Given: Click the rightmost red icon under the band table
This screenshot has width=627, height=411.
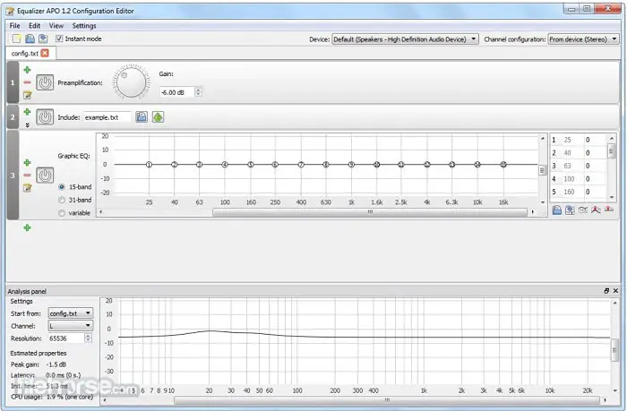Looking at the screenshot, I should click(x=609, y=210).
